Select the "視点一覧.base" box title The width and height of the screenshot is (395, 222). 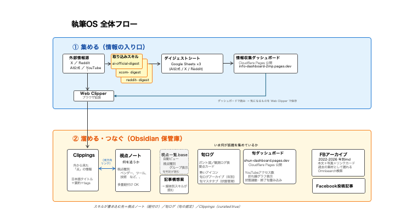pyautogui.click(x=174, y=155)
